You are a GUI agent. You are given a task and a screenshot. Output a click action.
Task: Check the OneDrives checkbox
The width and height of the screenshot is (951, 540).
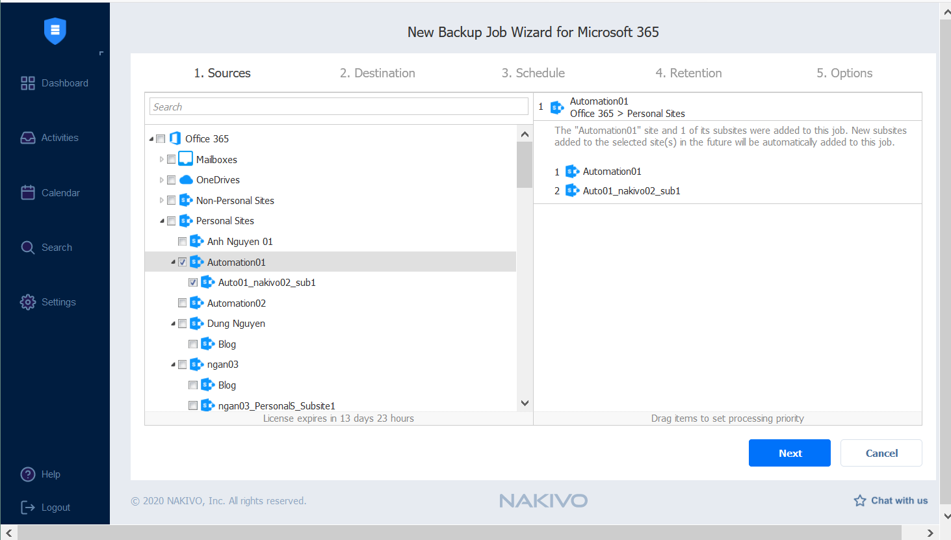tap(172, 180)
